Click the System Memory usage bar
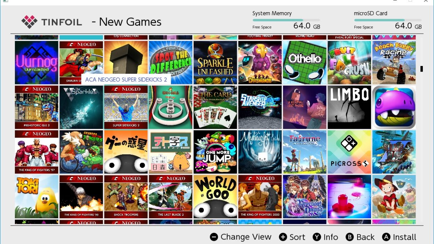The height and width of the screenshot is (244, 434). [286, 20]
